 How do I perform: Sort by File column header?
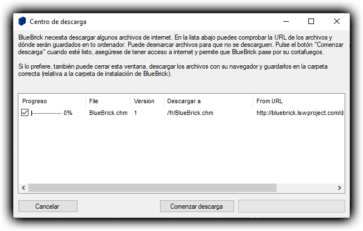click(x=108, y=101)
